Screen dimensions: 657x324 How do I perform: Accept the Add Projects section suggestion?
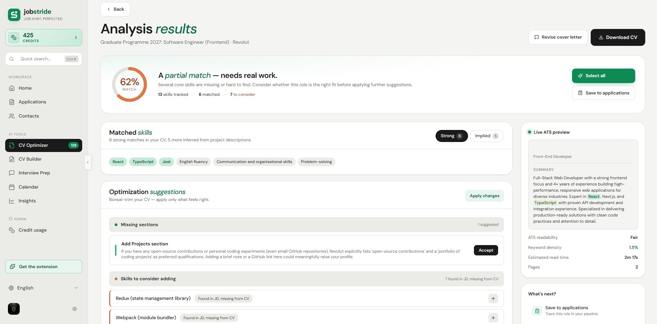tap(486, 250)
